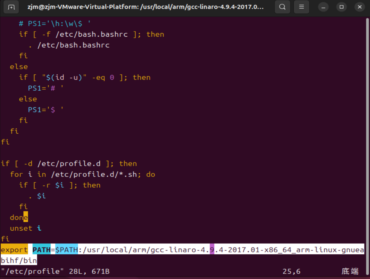This screenshot has width=370, height=279.
Task: Click the "底端" position indicator
Action: (x=350, y=271)
